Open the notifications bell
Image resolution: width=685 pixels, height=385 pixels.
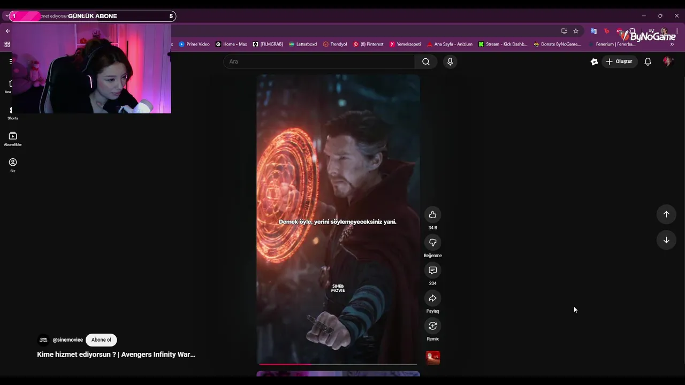(648, 61)
